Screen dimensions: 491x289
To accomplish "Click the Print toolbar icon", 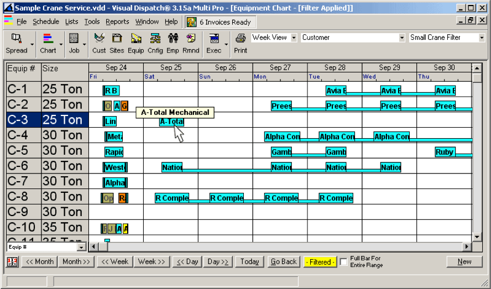I will point(241,44).
